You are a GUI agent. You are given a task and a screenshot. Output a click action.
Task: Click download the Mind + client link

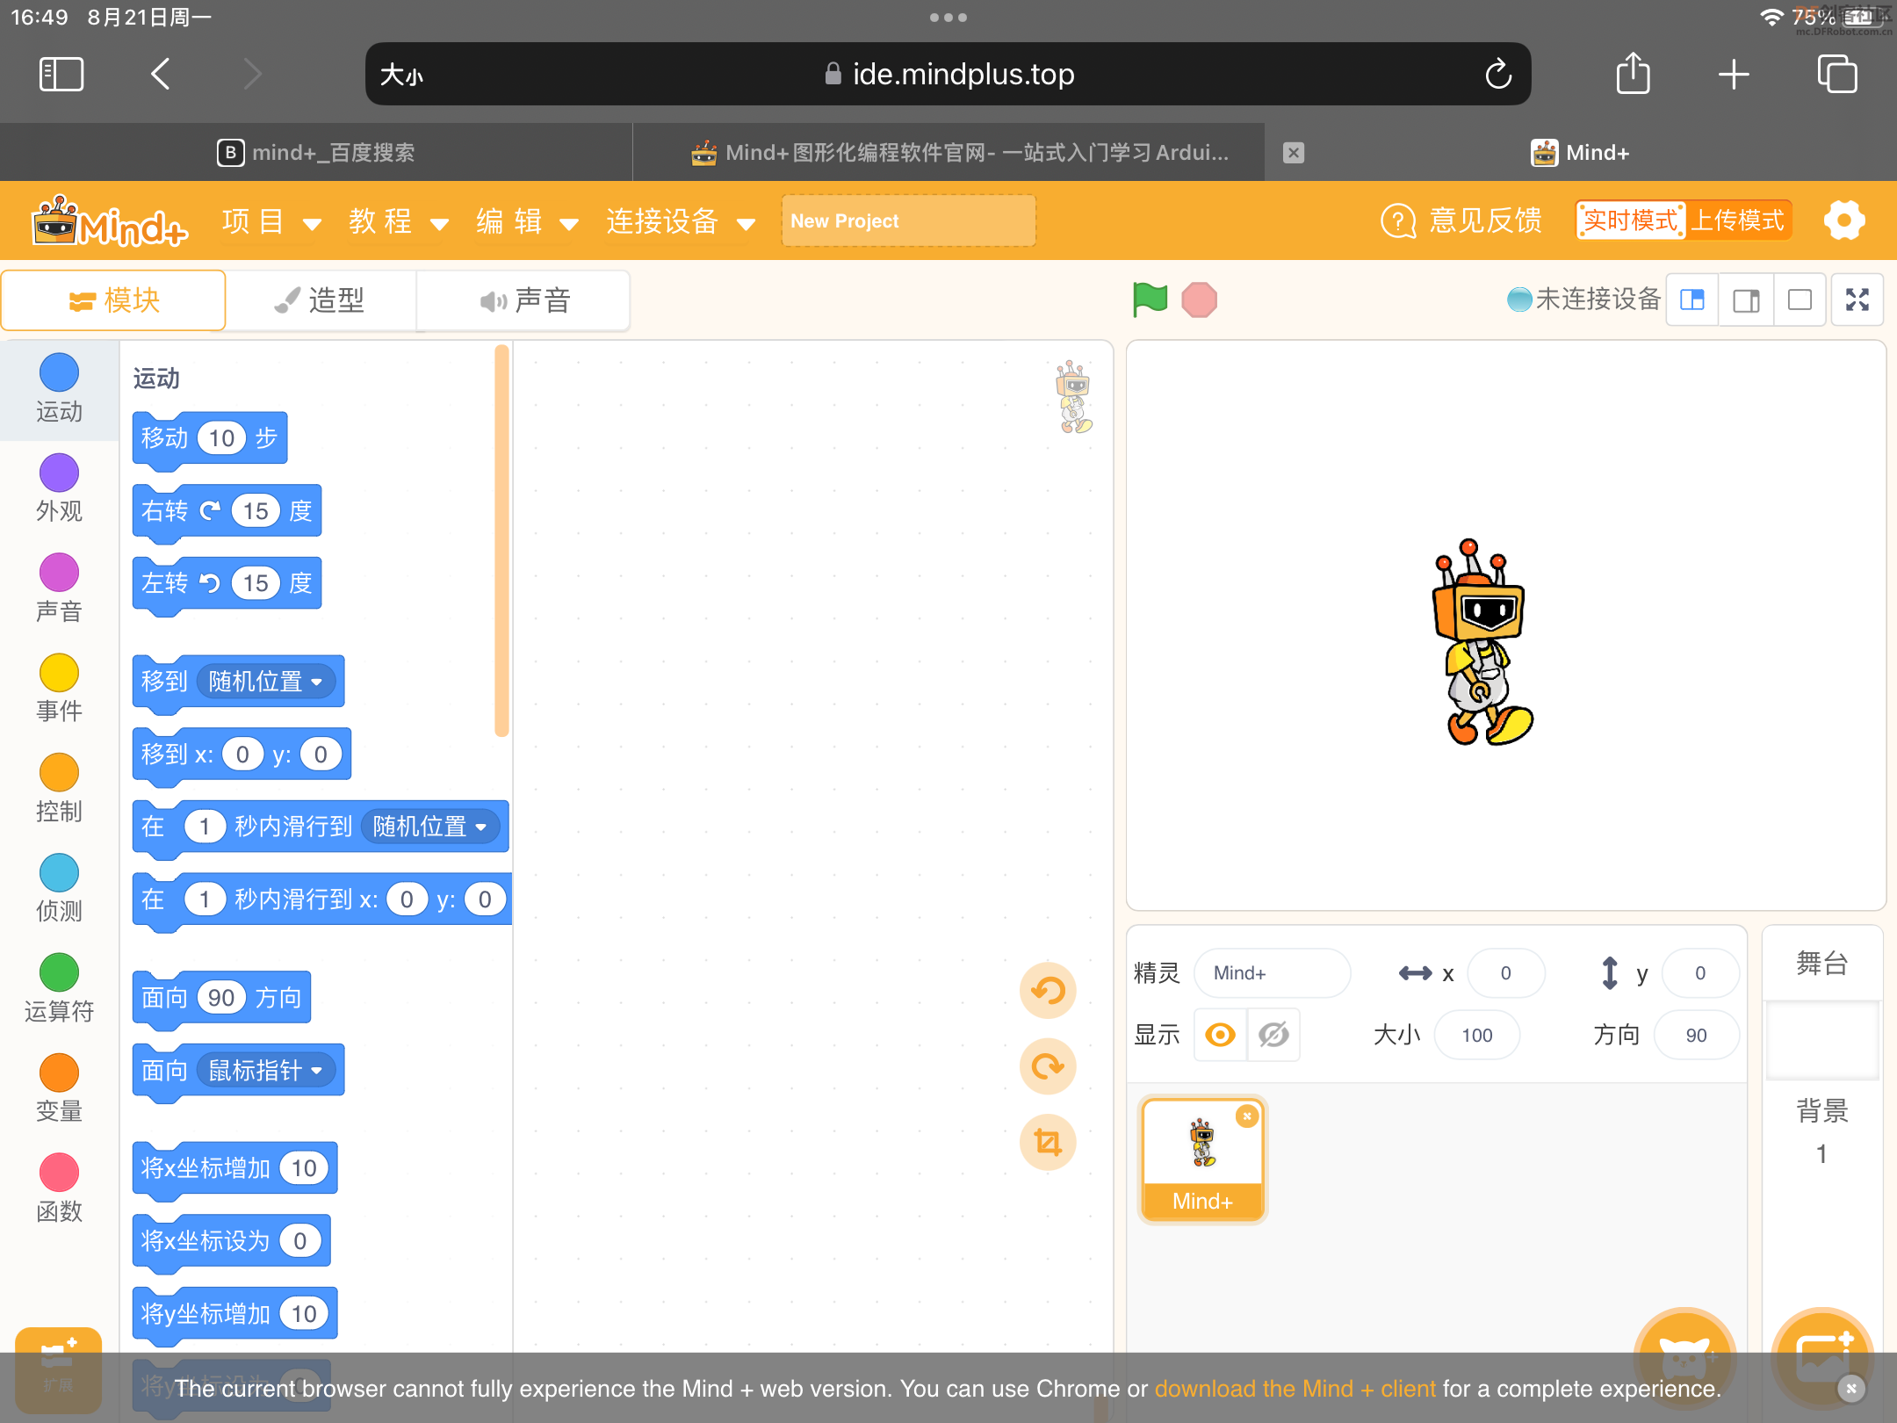coord(1295,1388)
